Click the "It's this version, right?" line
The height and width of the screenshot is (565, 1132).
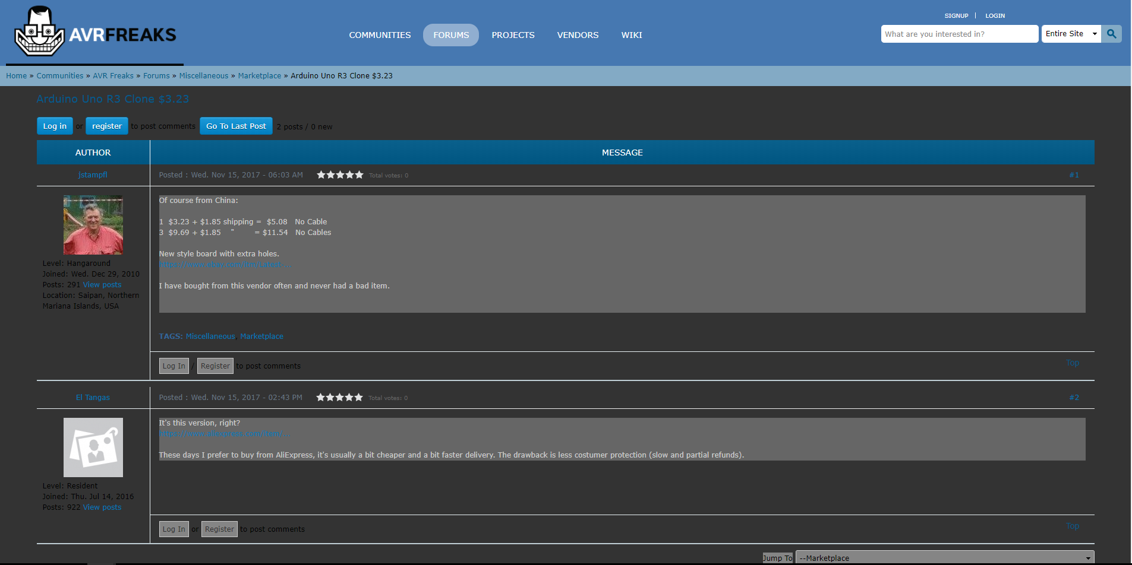point(200,423)
